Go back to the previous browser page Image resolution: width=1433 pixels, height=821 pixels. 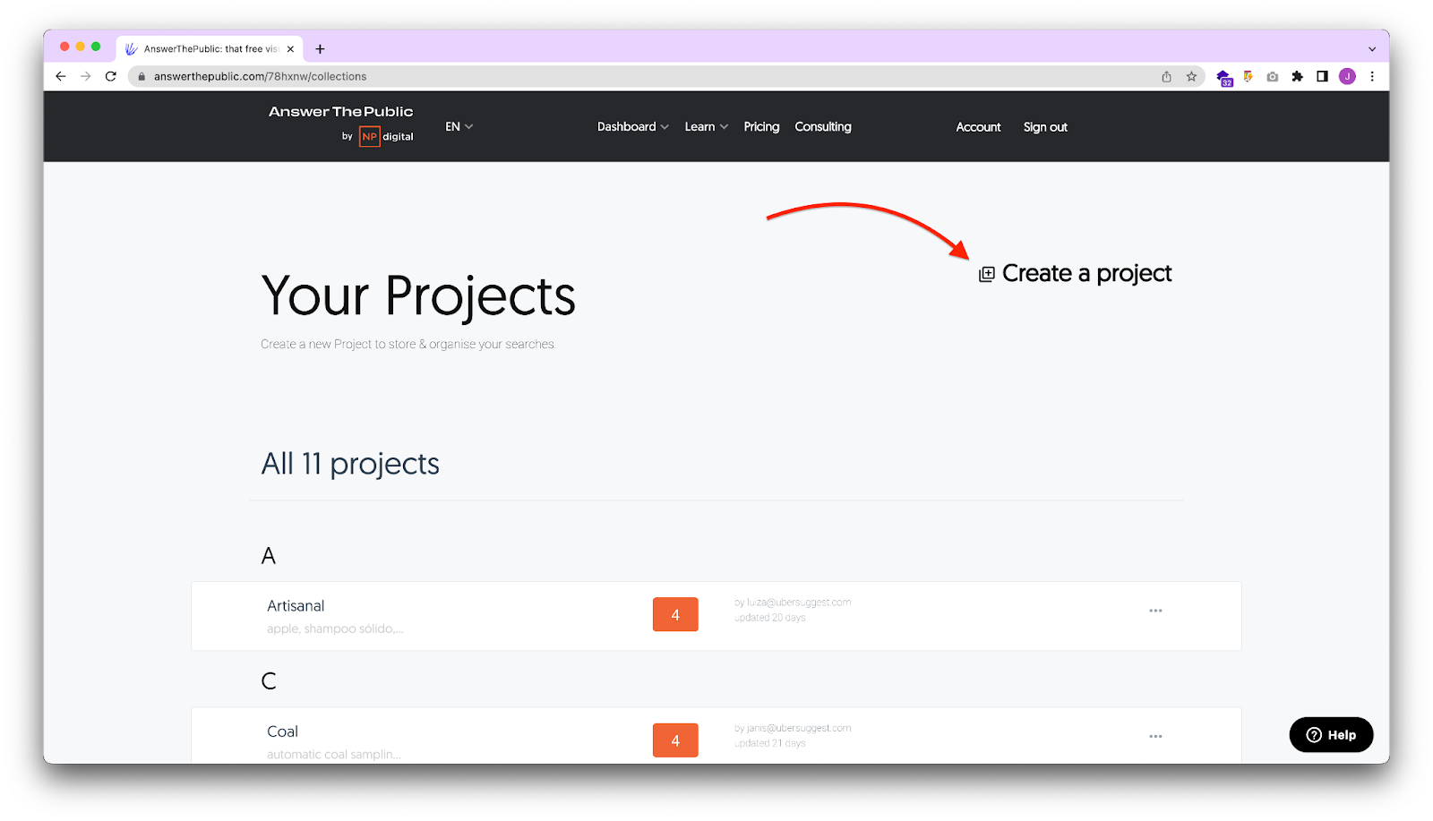[61, 76]
